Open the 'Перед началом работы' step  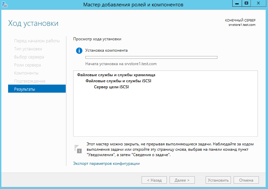(x=37, y=41)
